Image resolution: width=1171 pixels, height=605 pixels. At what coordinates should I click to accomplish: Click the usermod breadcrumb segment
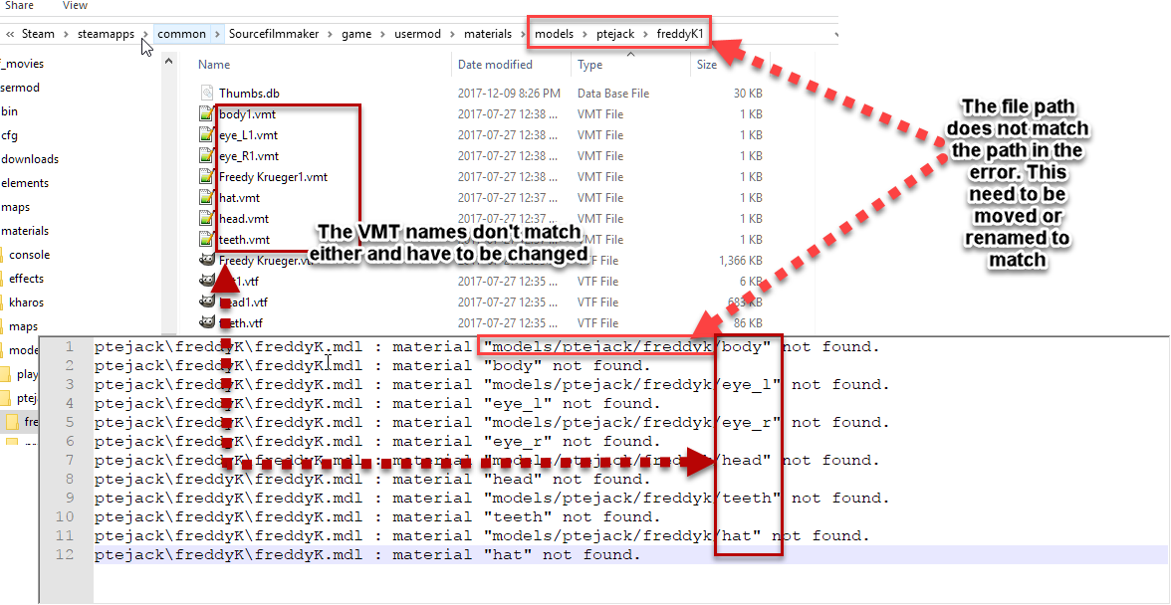coord(417,34)
